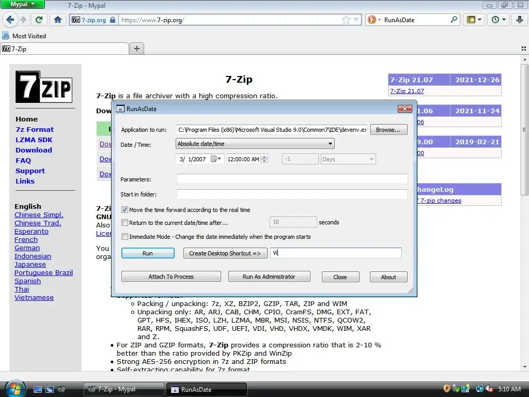Click Show Desktop quick launch icon

click(37, 389)
